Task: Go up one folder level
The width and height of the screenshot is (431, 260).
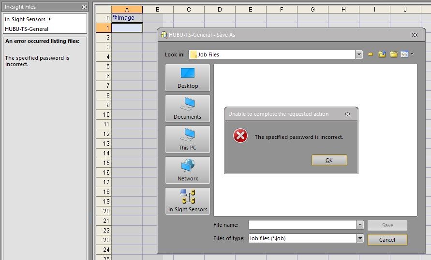Action: point(382,54)
